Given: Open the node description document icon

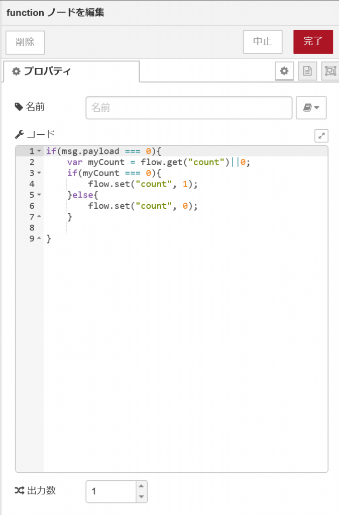Looking at the screenshot, I should click(x=307, y=71).
